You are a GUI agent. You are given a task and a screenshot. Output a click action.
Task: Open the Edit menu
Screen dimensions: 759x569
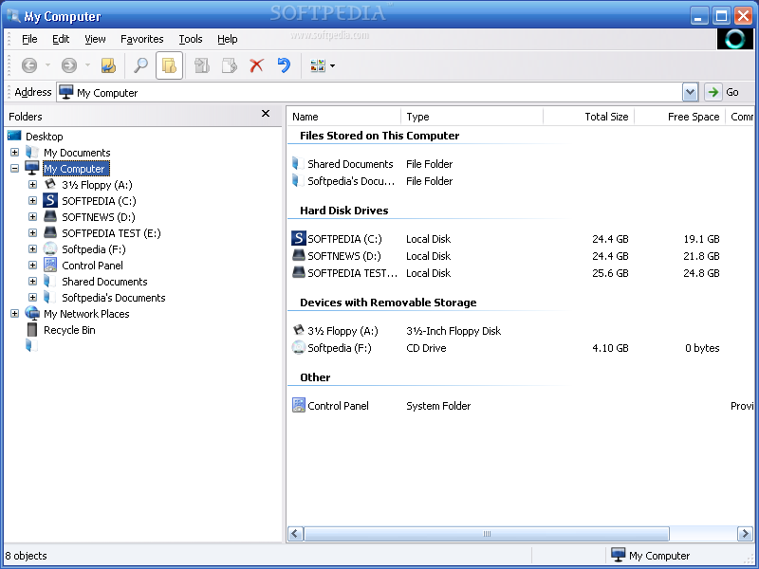point(61,39)
